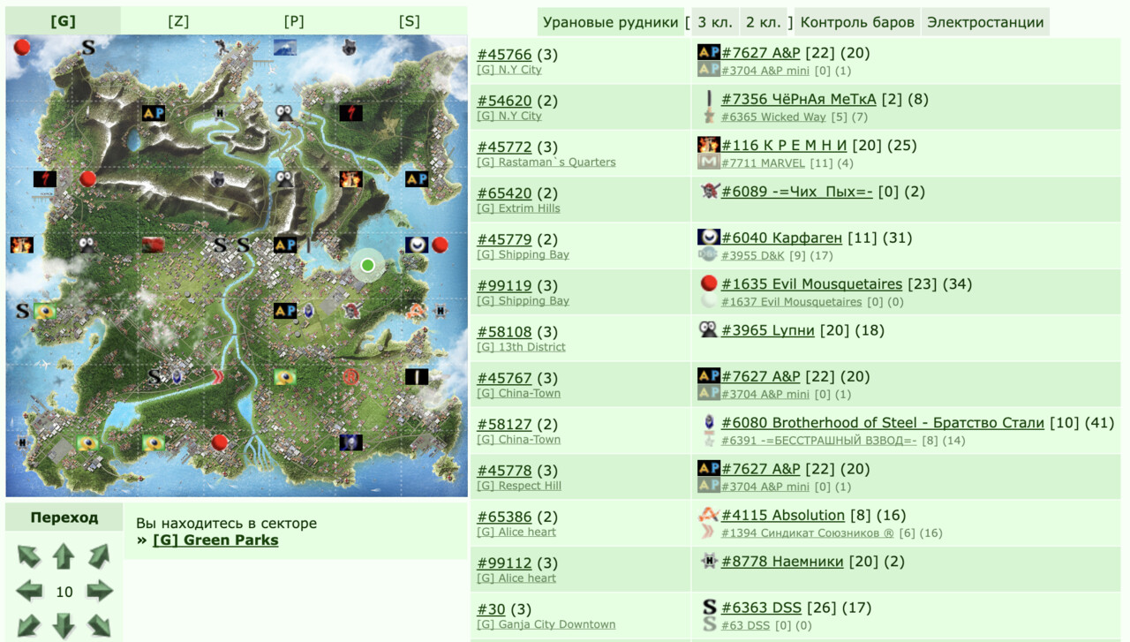This screenshot has width=1130, height=642.
Task: Click the north-east arrow in Переход pad
Action: pyautogui.click(x=99, y=556)
